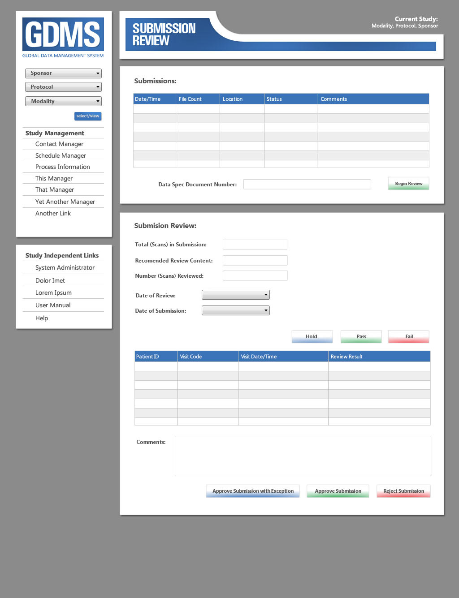
Task: Click the Submission Review banner title
Action: [x=164, y=34]
